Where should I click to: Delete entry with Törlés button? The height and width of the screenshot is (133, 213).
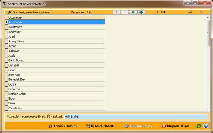pos(63,126)
